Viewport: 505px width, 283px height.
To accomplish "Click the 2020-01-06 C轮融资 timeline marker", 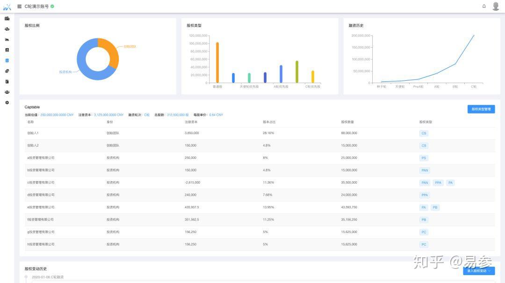I will click(26, 277).
